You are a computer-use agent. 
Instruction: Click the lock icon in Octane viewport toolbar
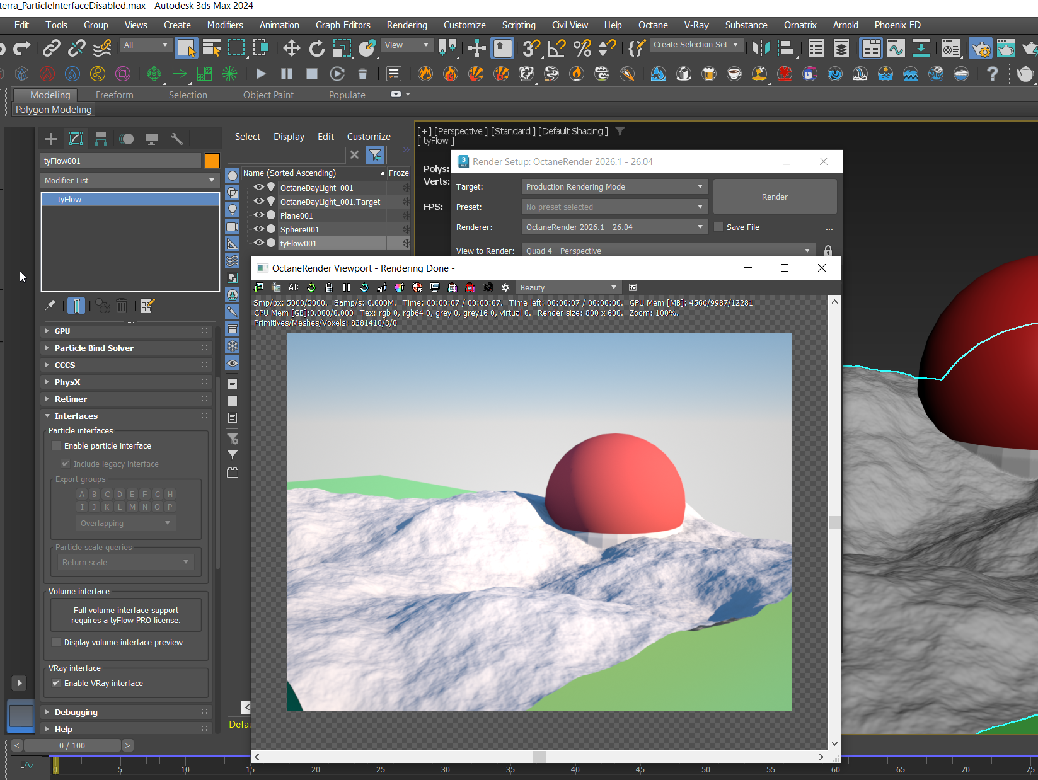(x=329, y=287)
